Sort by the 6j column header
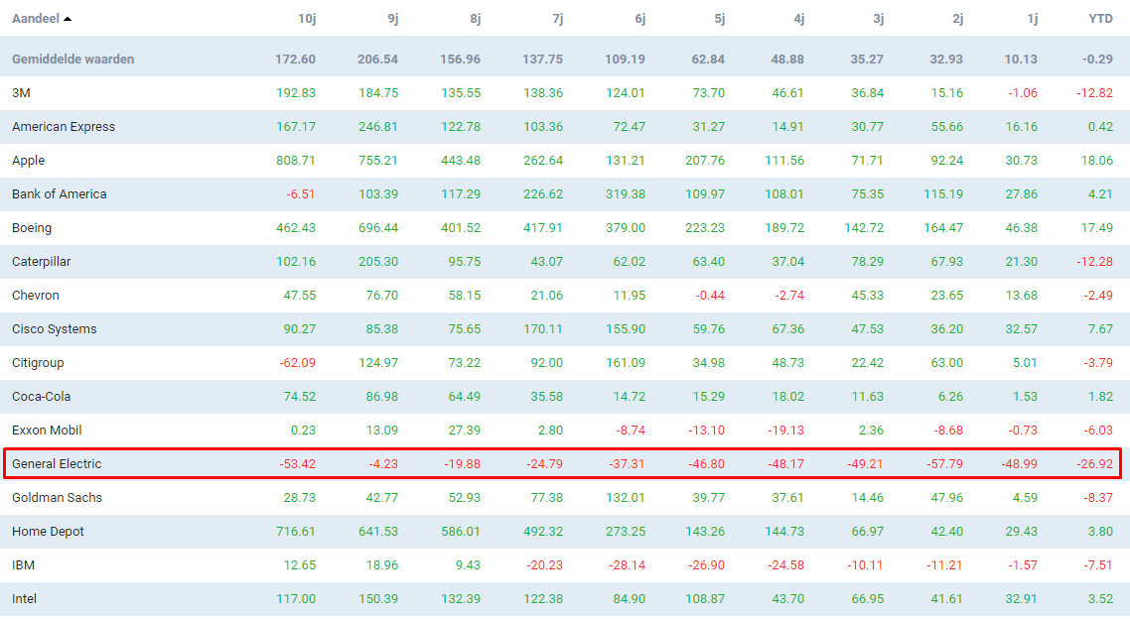Screen dimensions: 1130x619 639,19
